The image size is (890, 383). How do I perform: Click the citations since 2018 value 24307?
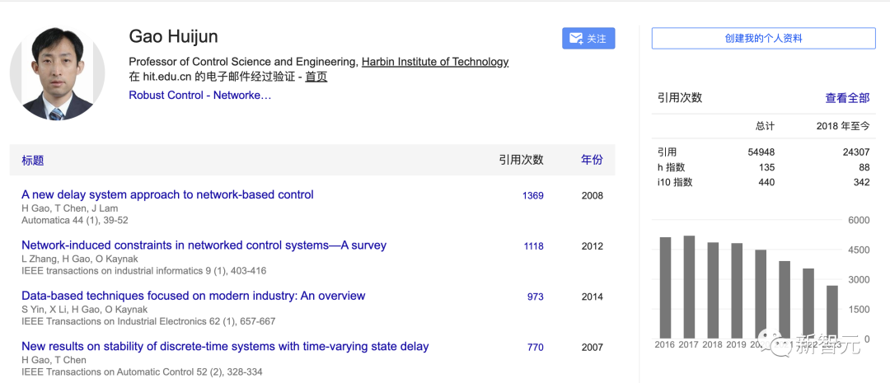tap(856, 152)
